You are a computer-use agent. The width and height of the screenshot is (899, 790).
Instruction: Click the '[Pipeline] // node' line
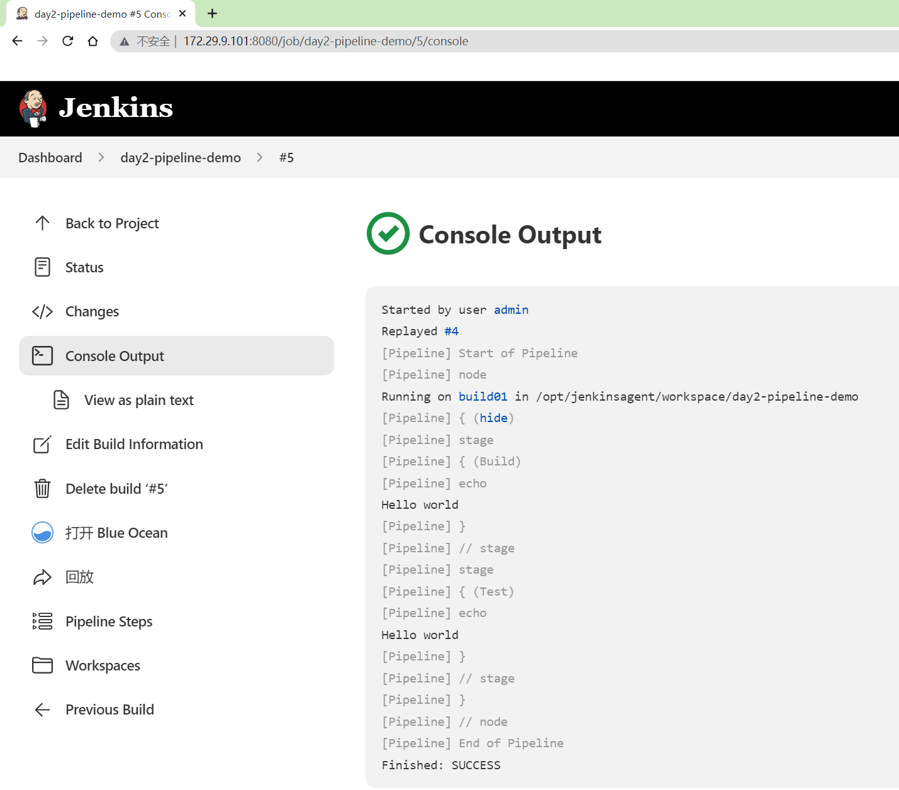[x=444, y=721]
